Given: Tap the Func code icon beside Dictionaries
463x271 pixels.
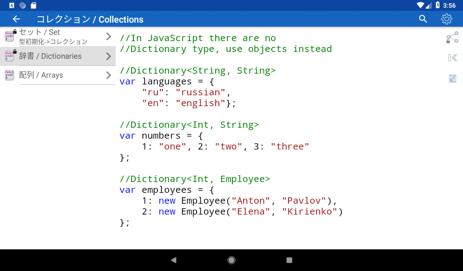Looking at the screenshot, I should click(9, 56).
